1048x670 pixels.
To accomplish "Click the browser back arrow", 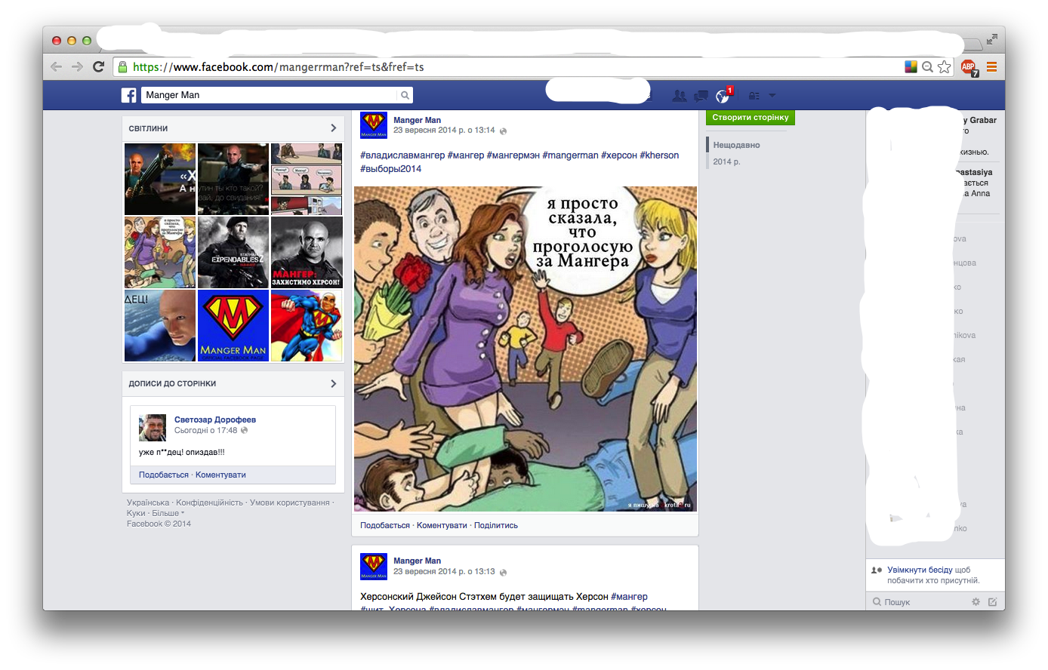I will point(57,66).
